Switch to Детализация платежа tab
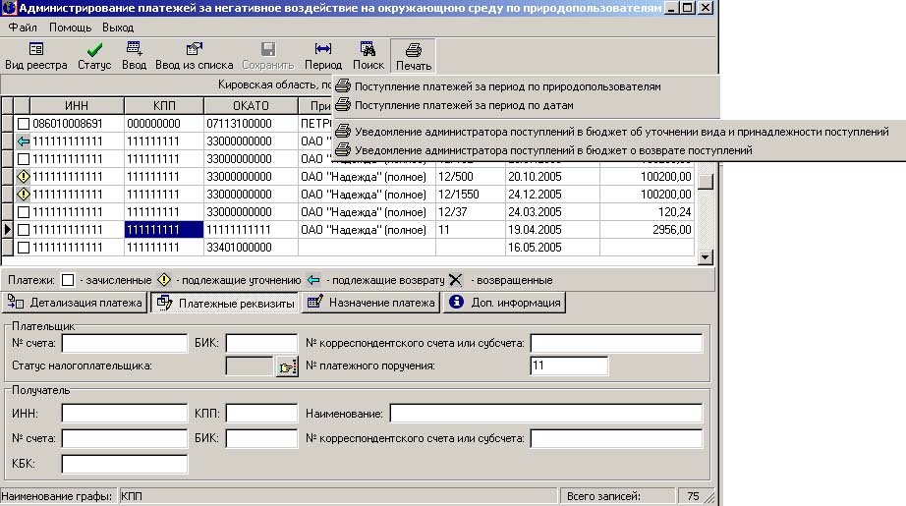This screenshot has height=506, width=906. [78, 303]
